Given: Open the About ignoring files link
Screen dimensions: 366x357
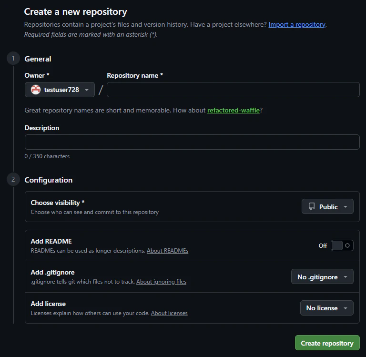Looking at the screenshot, I should (161, 282).
